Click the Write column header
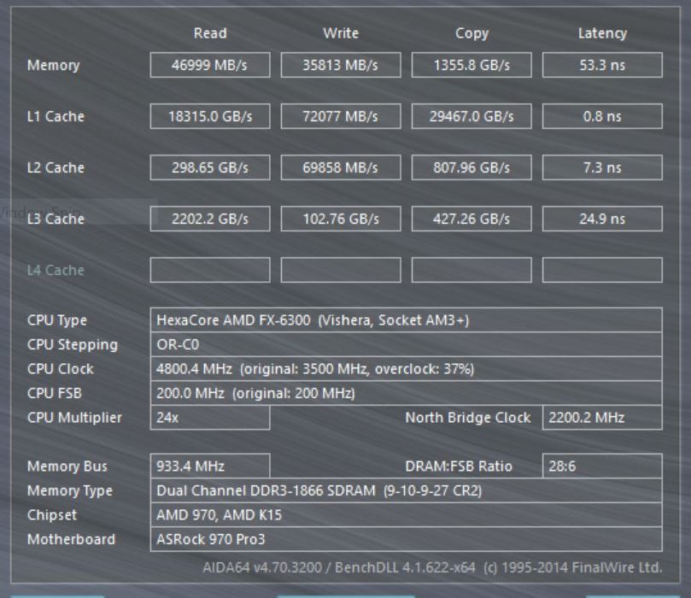 tap(341, 33)
